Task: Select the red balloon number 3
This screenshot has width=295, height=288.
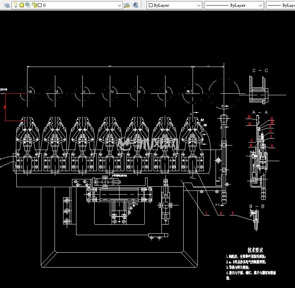Action: 233,213
